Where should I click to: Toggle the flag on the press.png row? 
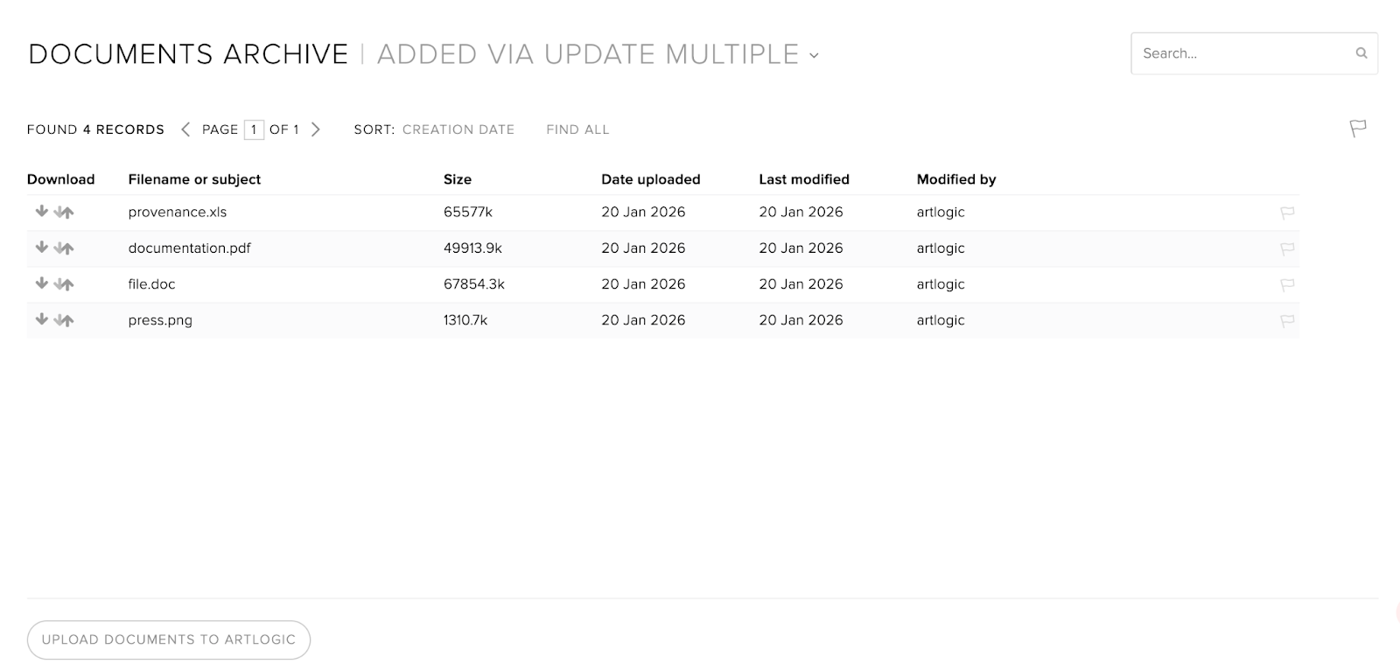(1287, 321)
